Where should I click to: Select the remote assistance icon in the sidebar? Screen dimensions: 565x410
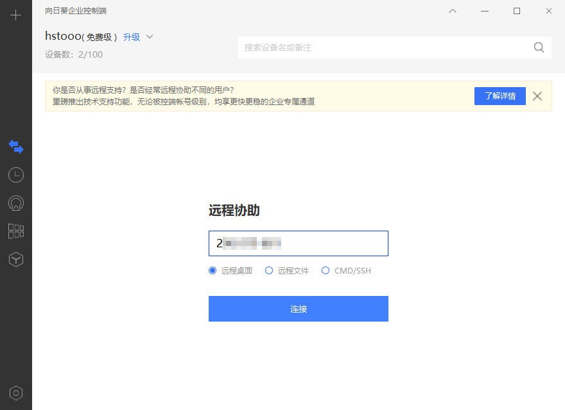[x=15, y=146]
